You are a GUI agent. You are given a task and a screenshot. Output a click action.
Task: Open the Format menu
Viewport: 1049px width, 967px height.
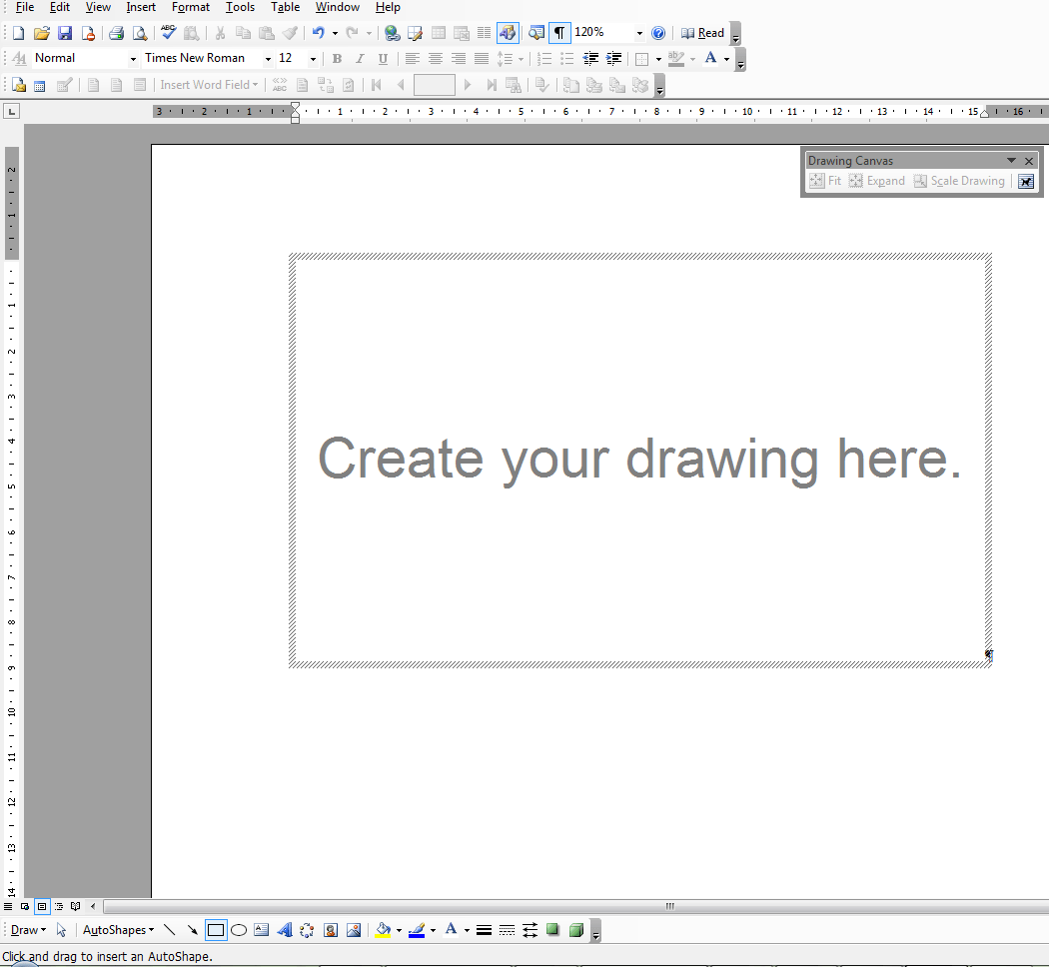pyautogui.click(x=191, y=7)
